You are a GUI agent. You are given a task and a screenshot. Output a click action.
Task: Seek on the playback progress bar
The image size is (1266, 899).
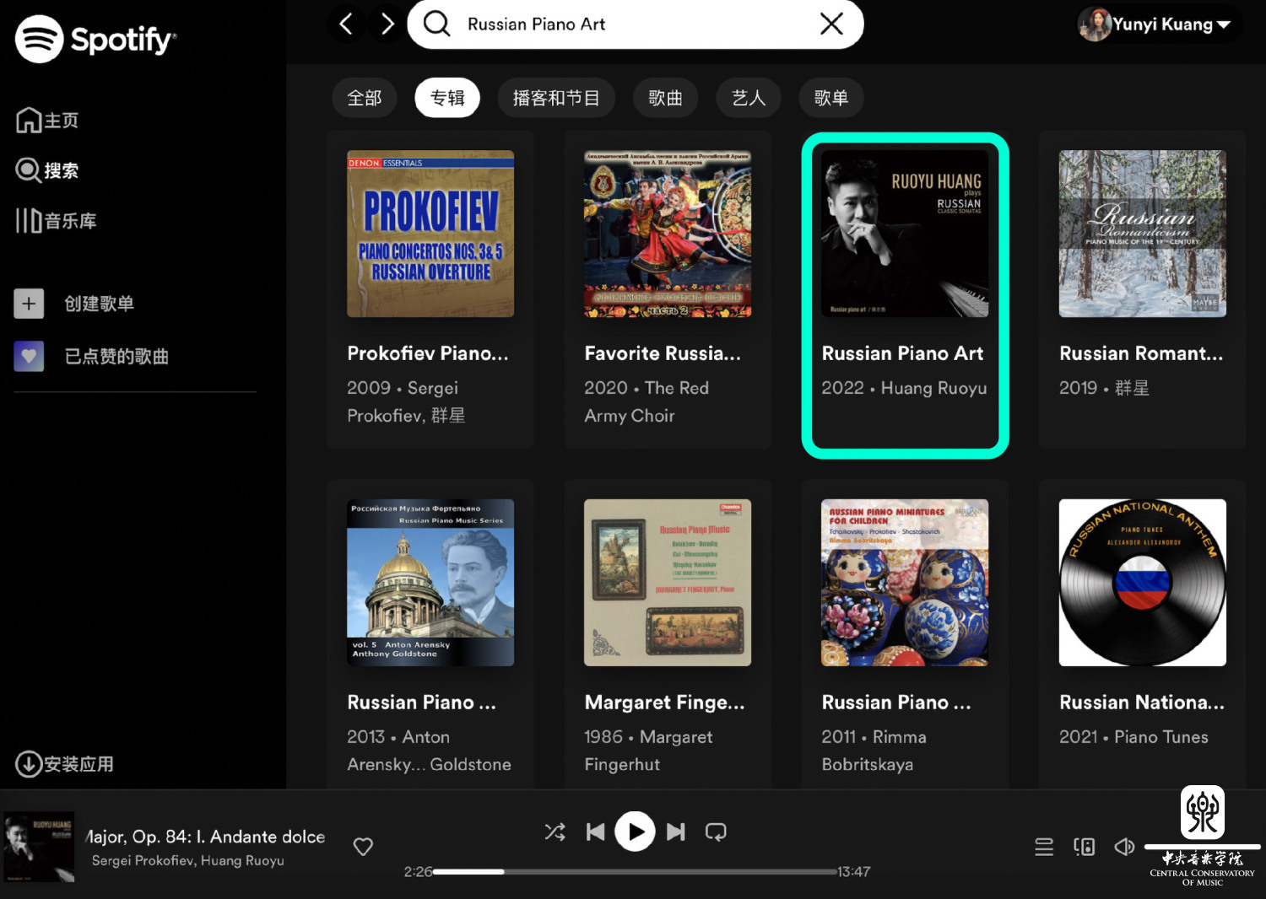[x=635, y=872]
